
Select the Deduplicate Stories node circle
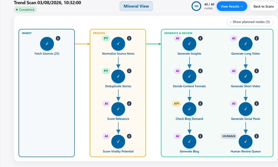pos(118,76)
